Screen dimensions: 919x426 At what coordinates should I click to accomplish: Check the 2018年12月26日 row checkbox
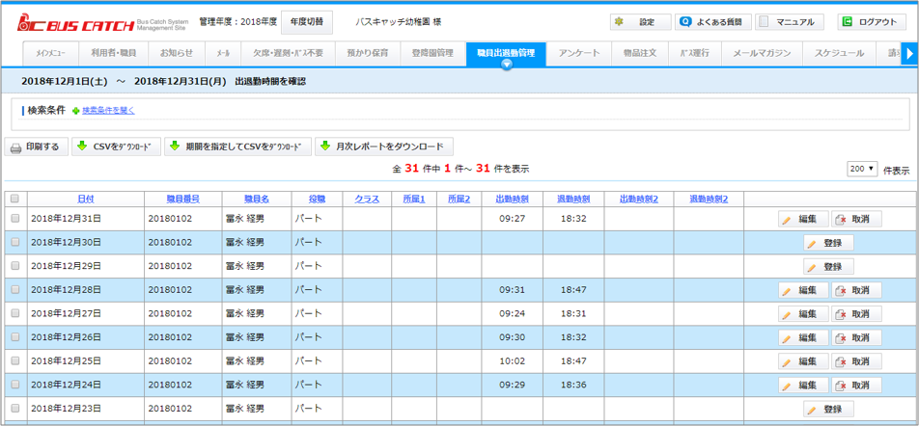[x=15, y=337]
